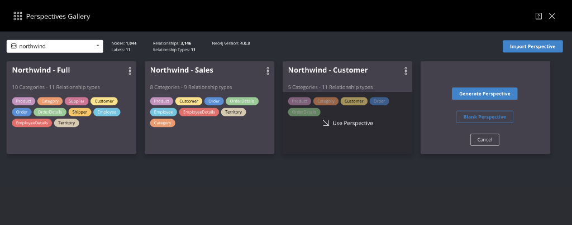Click the Category tag in Northwind - Full
572x225 pixels.
coord(50,101)
